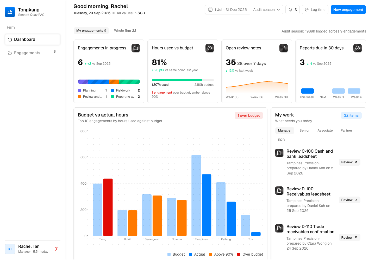
Task: Select the Partner role tab in My work
Action: [x=346, y=131]
